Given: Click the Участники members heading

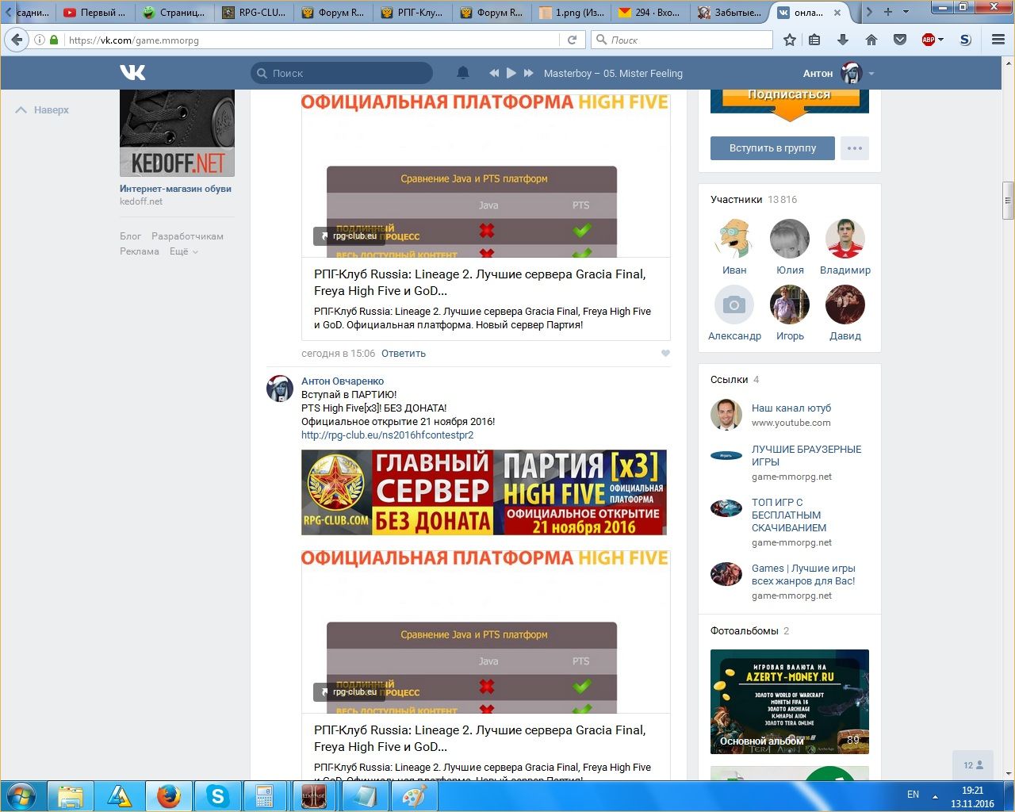Looking at the screenshot, I should tap(736, 200).
